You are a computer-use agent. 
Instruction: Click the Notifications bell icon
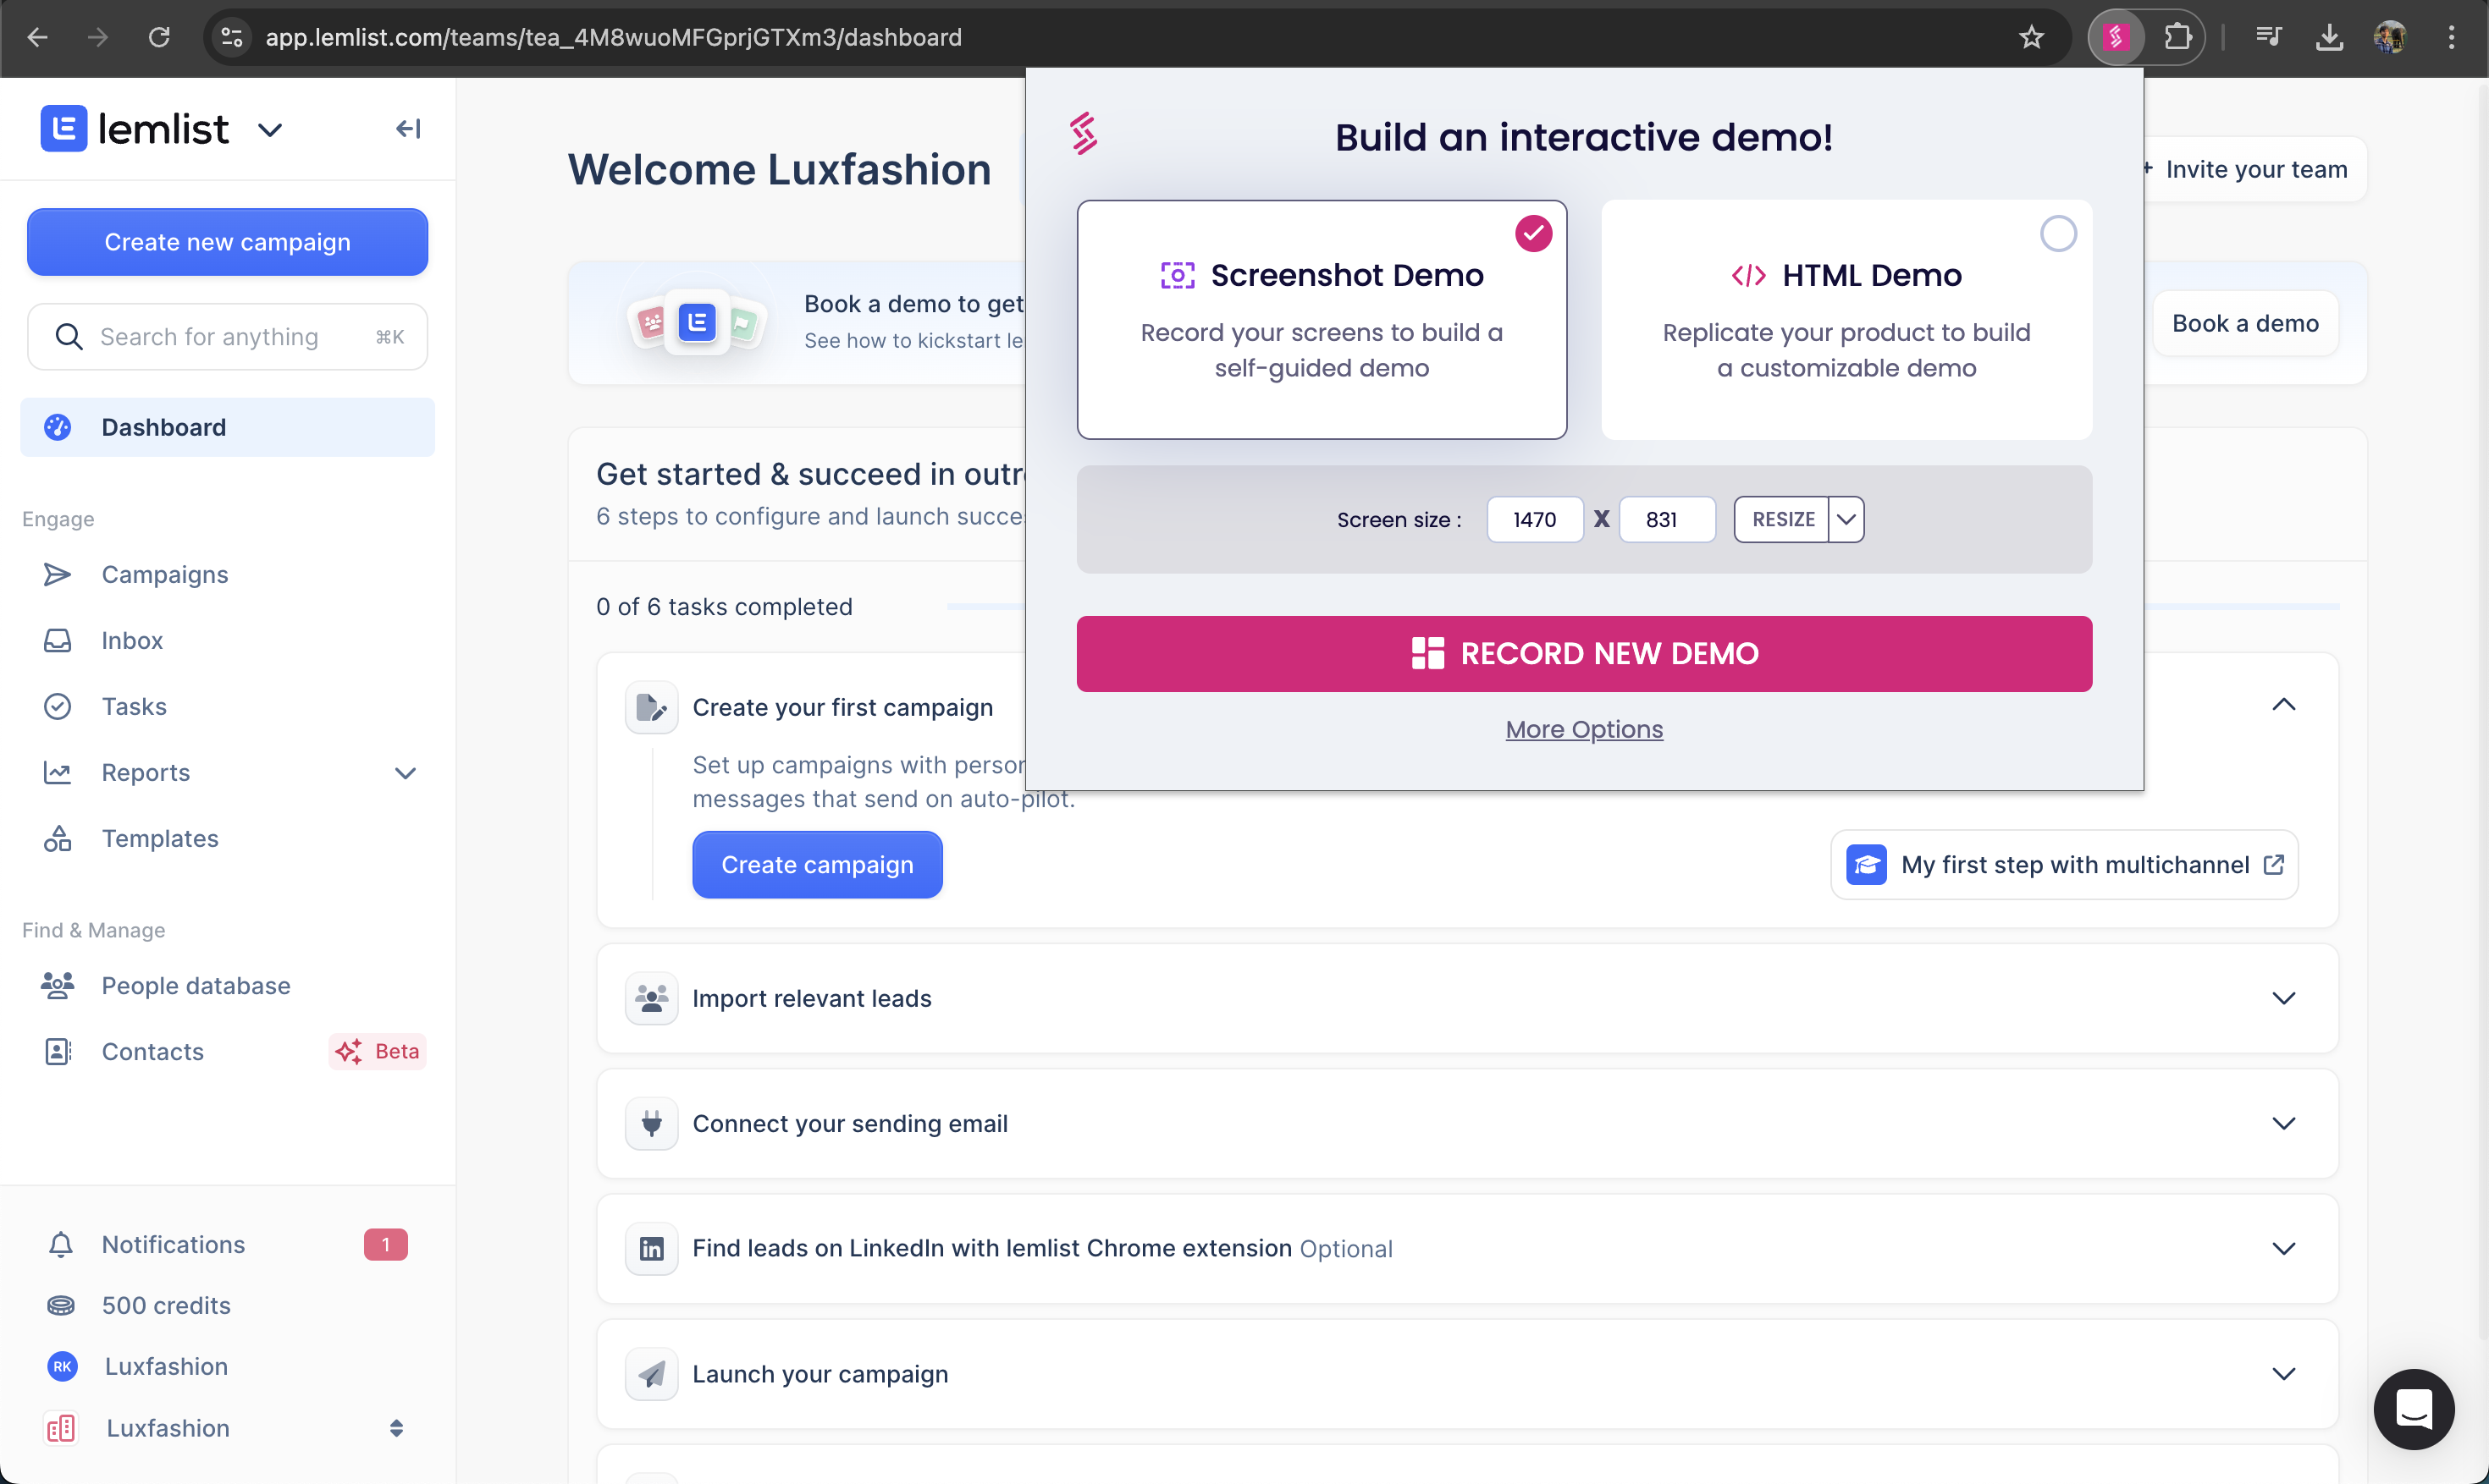[x=60, y=1244]
